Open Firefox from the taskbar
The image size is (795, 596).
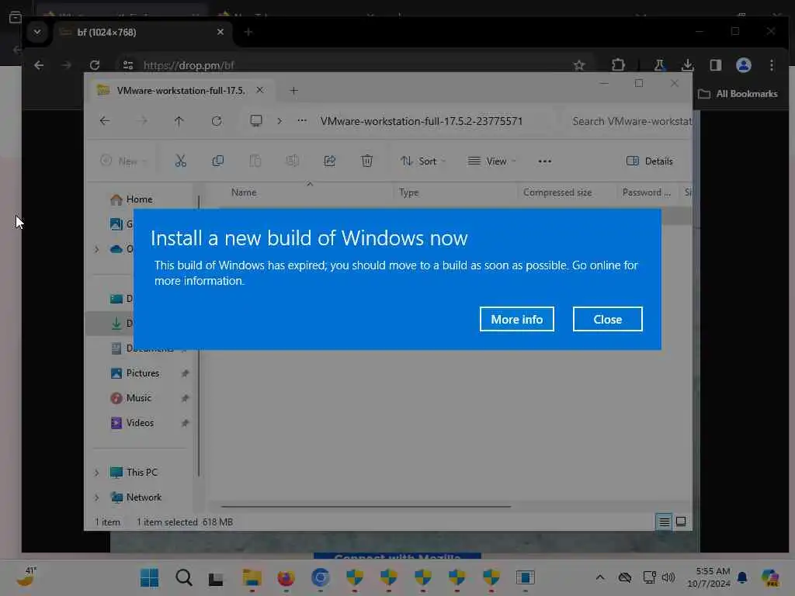[x=286, y=577]
